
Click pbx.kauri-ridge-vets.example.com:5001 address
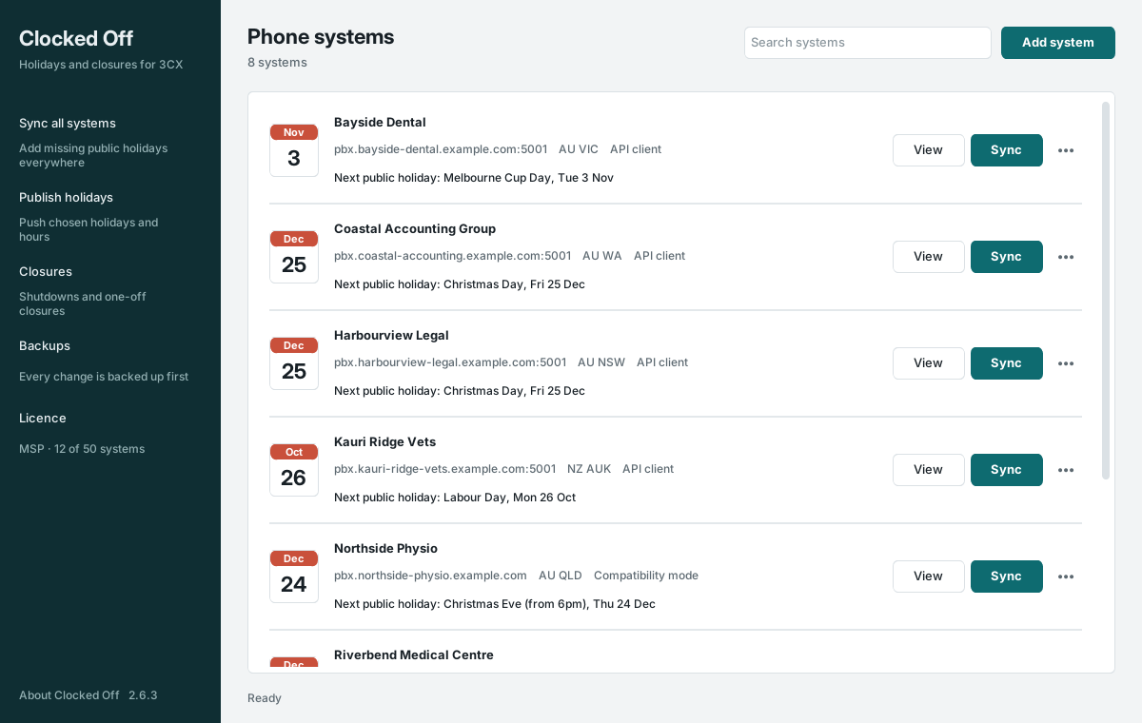tap(445, 469)
